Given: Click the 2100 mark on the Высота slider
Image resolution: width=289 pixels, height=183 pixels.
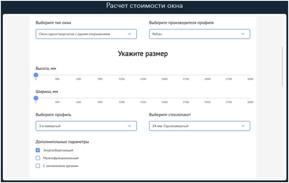Looking at the screenshot, I should click(x=186, y=75).
